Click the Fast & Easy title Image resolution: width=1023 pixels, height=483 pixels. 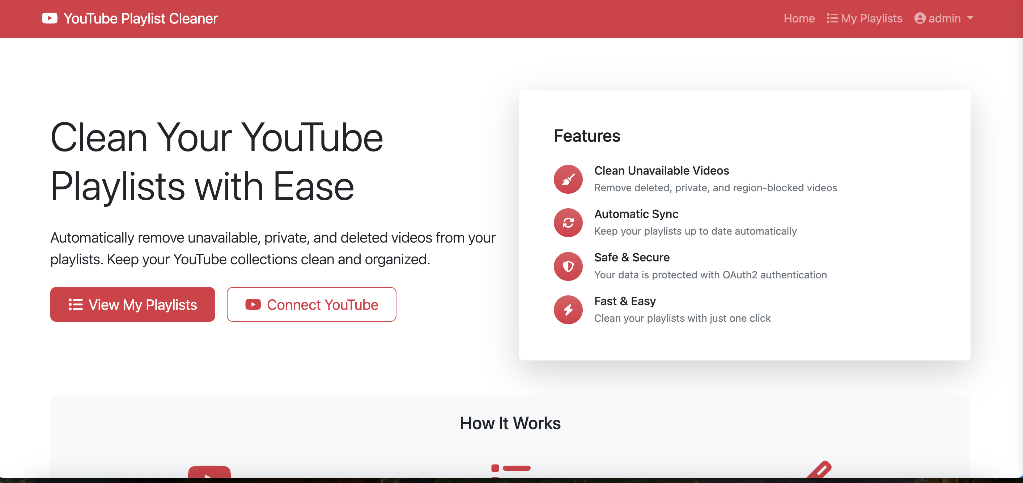click(625, 301)
